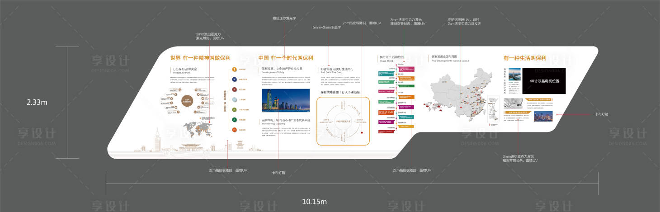Screen dimensions: 660x212
Task: Select the heading '世界 有一种精神叫做保利'
Action: 200,58
